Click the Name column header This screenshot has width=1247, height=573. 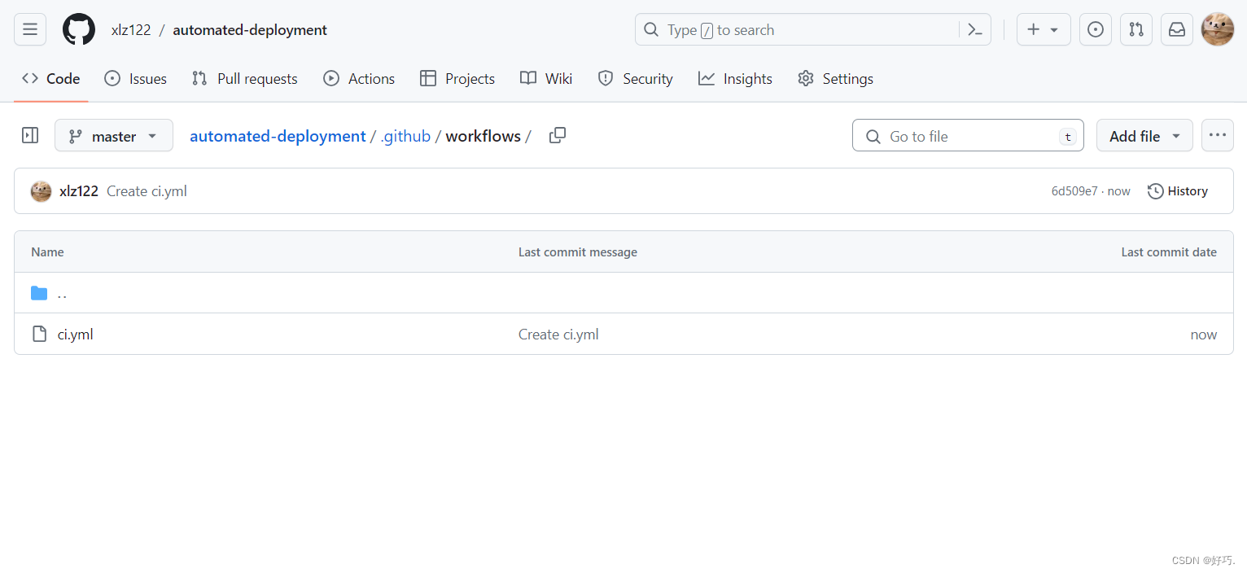click(47, 252)
